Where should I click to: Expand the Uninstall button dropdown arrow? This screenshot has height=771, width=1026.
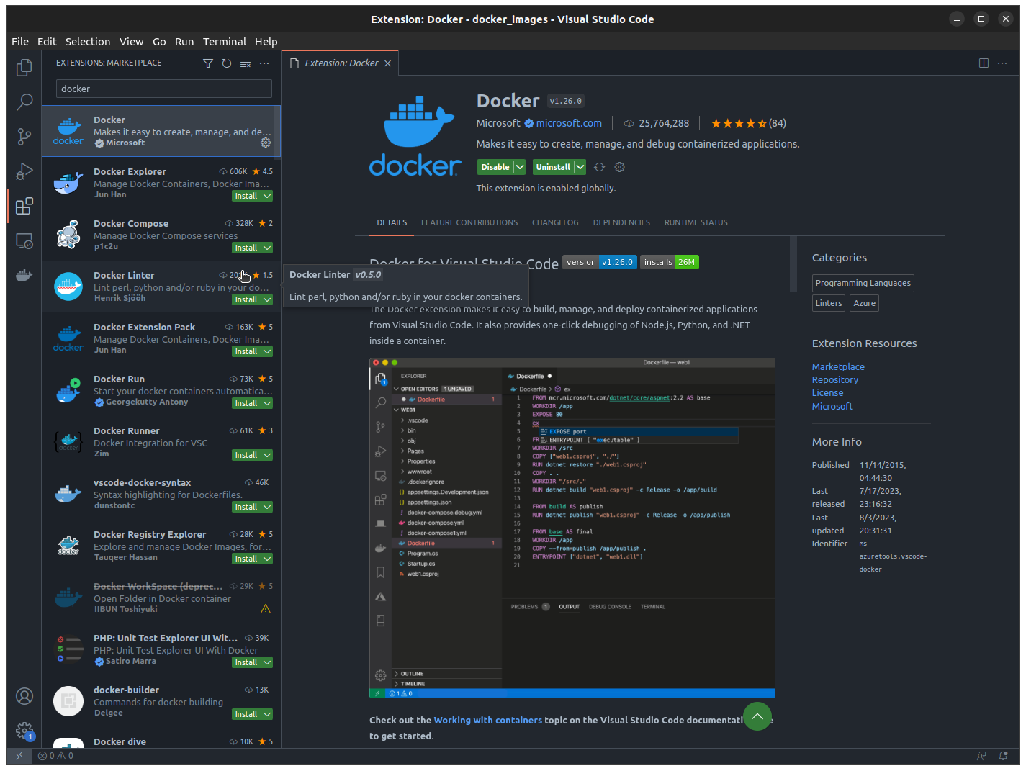coord(580,166)
